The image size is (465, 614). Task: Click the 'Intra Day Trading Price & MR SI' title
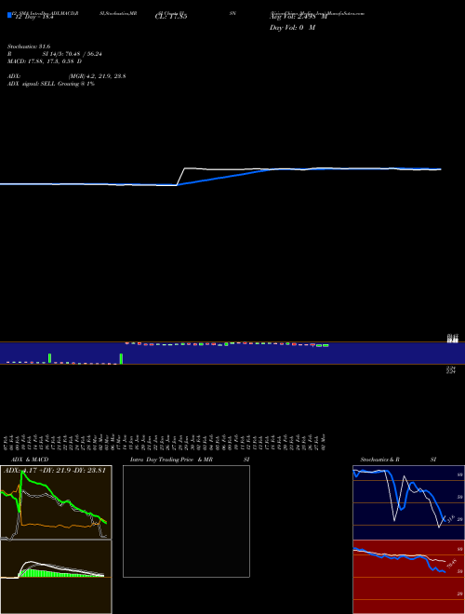click(x=190, y=460)
